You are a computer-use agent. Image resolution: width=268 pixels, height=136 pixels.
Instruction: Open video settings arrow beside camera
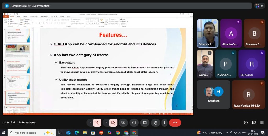click(106, 122)
